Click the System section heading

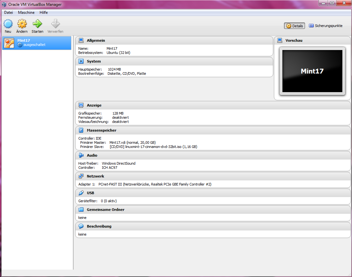[94, 61]
